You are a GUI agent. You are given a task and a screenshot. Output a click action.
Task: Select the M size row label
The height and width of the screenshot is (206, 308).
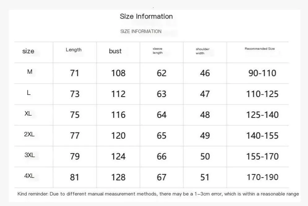tap(30, 72)
